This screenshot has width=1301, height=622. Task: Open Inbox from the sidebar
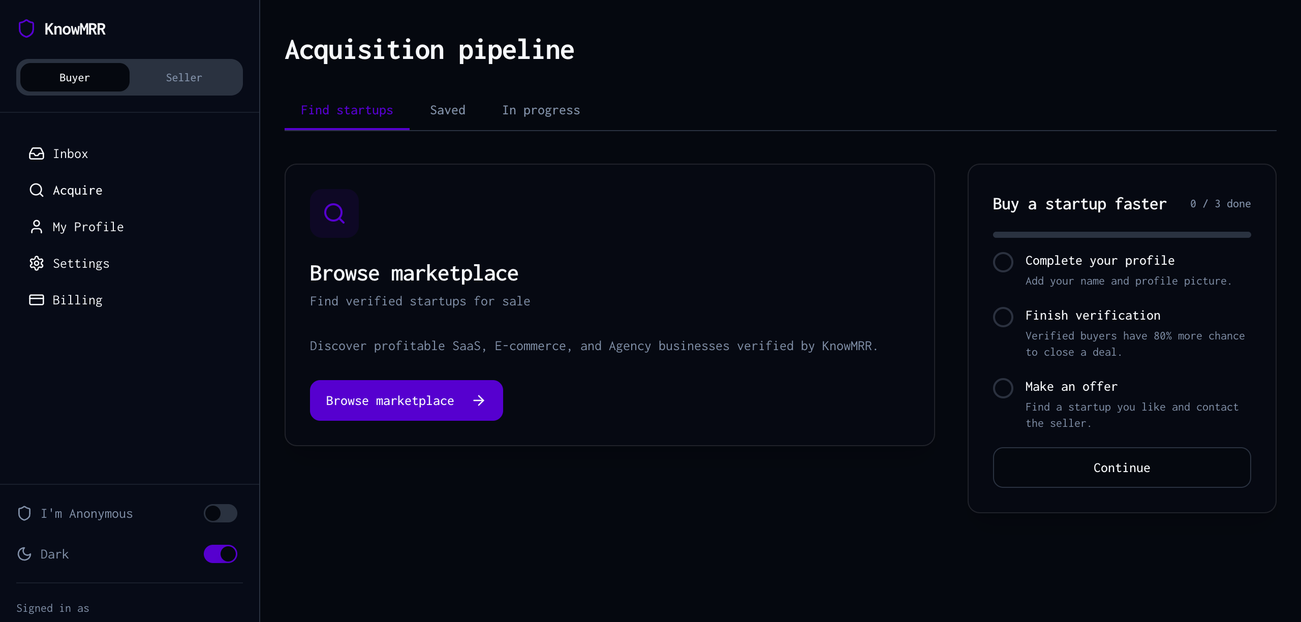(x=130, y=153)
